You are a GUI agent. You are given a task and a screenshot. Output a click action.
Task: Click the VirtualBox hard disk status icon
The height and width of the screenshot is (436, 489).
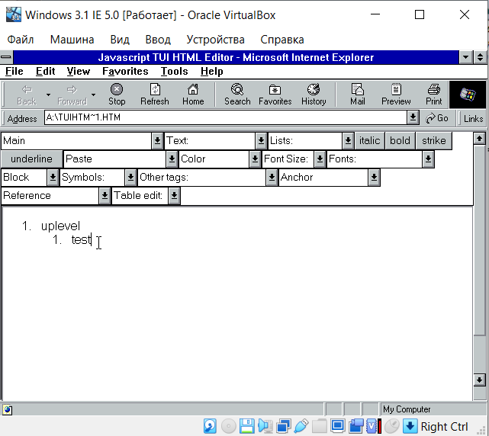pyautogui.click(x=210, y=426)
